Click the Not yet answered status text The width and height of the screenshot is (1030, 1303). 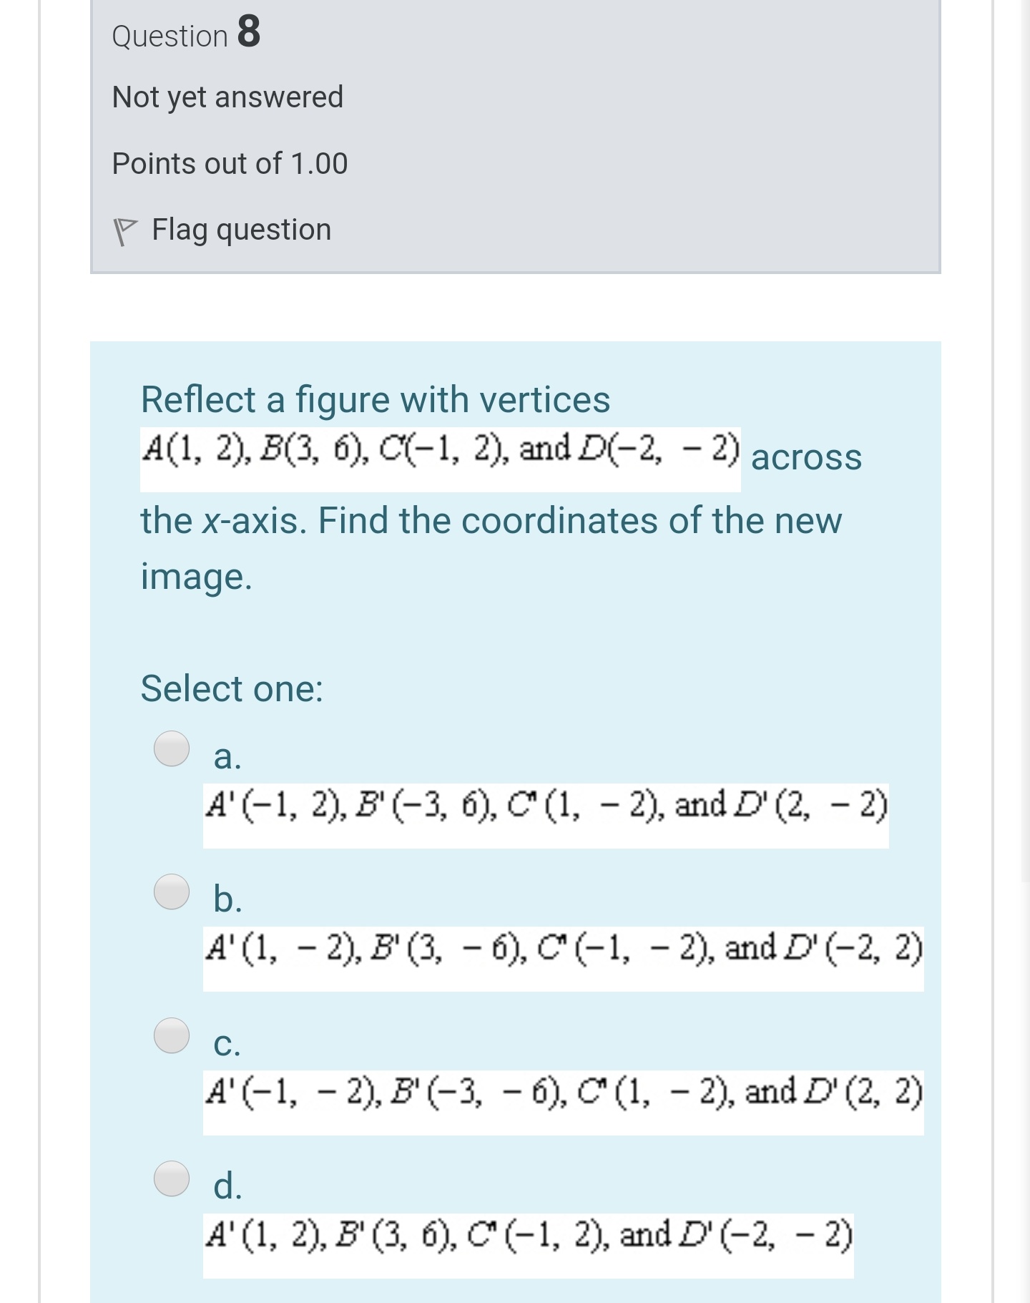(x=227, y=97)
